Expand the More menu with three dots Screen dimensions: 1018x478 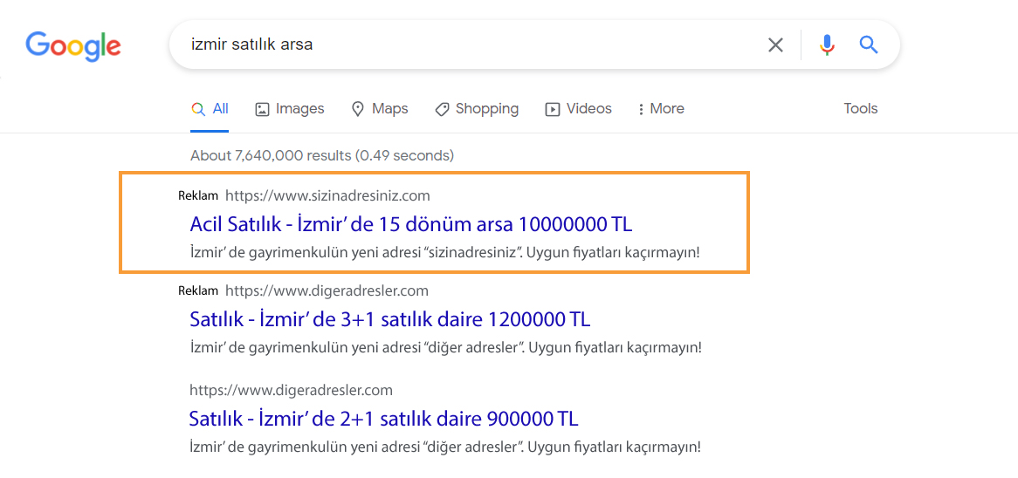660,109
